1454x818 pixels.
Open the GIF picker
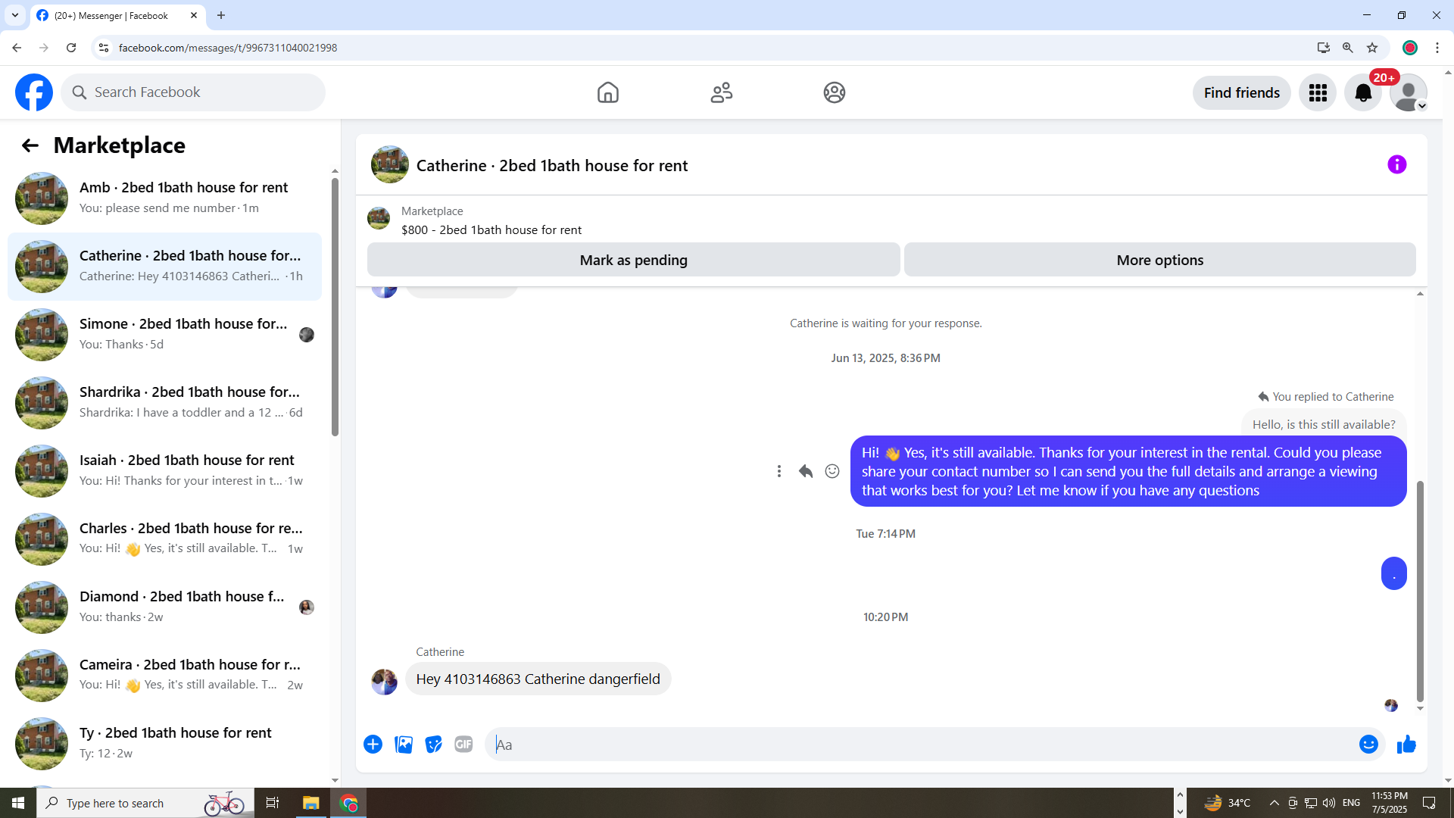463,745
